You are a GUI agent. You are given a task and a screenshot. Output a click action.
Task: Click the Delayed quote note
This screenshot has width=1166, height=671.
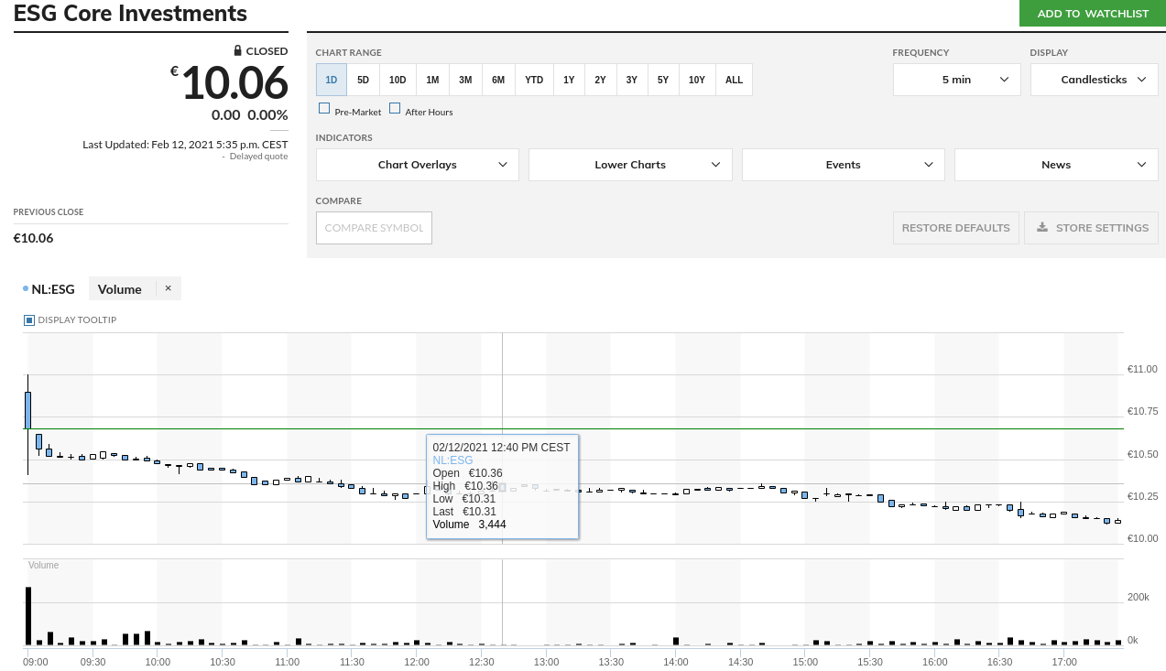click(258, 157)
